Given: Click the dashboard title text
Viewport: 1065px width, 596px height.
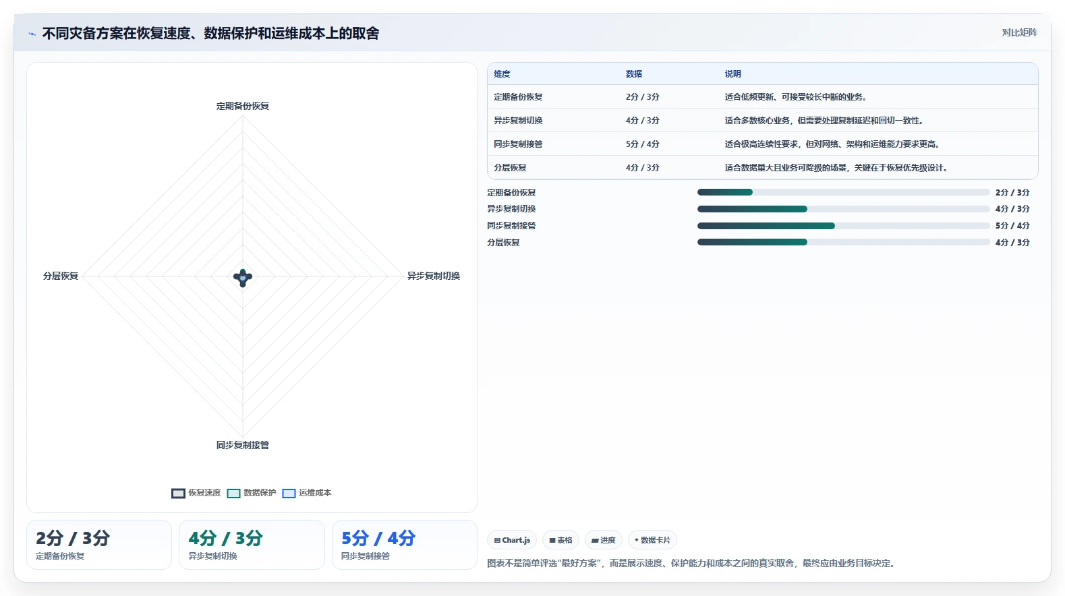Looking at the screenshot, I should click(x=210, y=33).
